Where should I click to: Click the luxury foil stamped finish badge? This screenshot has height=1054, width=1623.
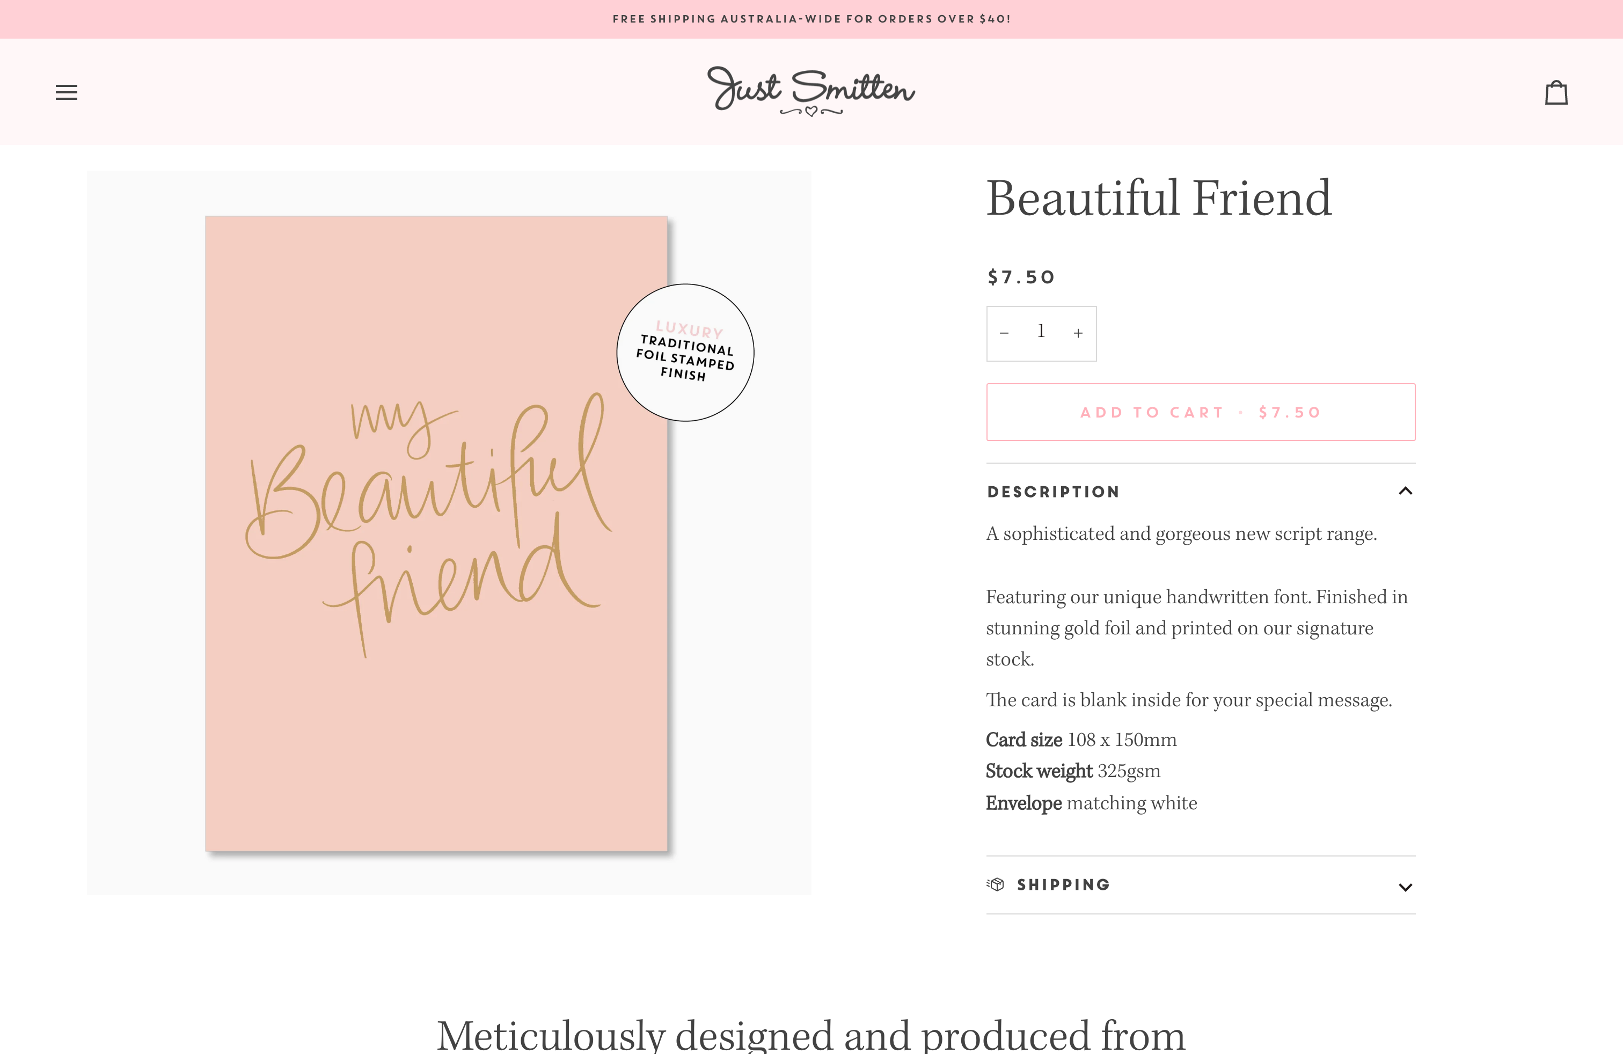685,352
